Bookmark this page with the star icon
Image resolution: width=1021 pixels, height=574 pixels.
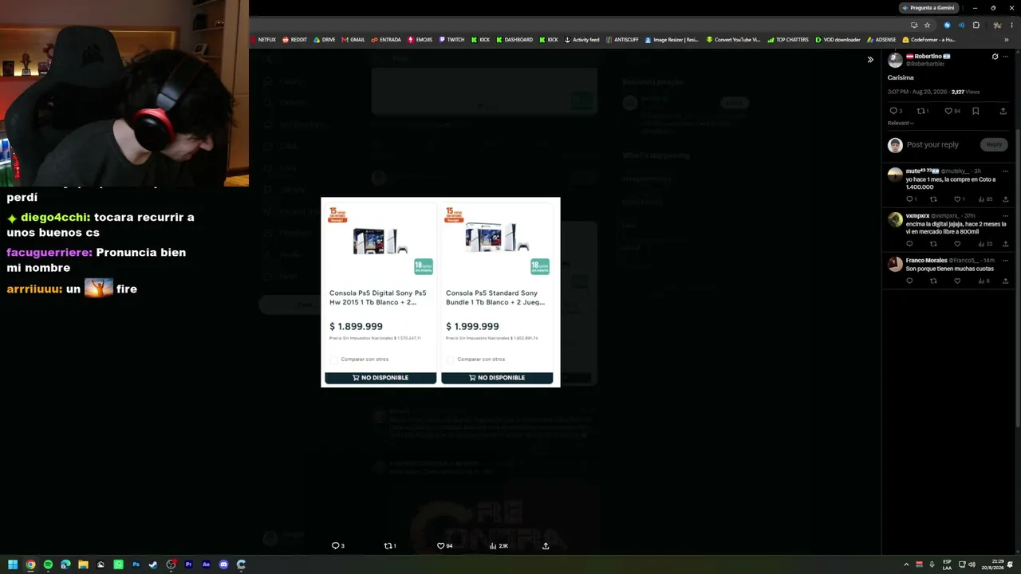point(927,25)
